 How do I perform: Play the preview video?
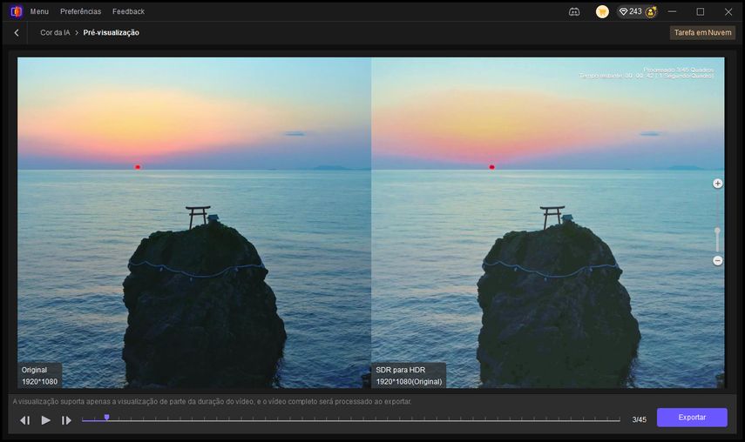pyautogui.click(x=45, y=420)
